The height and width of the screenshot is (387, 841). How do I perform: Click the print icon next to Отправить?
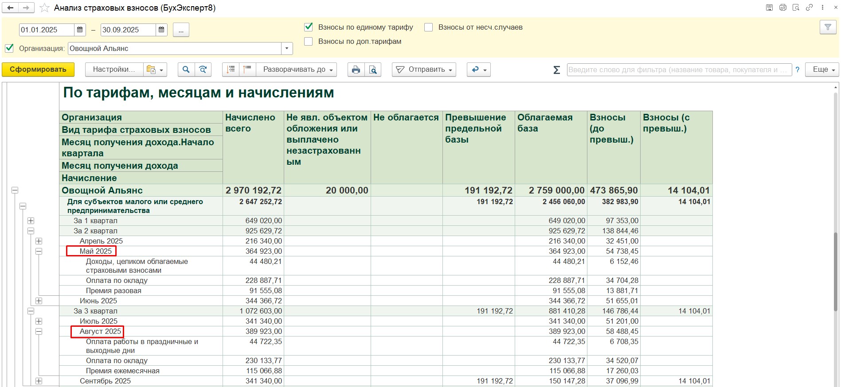pyautogui.click(x=356, y=70)
